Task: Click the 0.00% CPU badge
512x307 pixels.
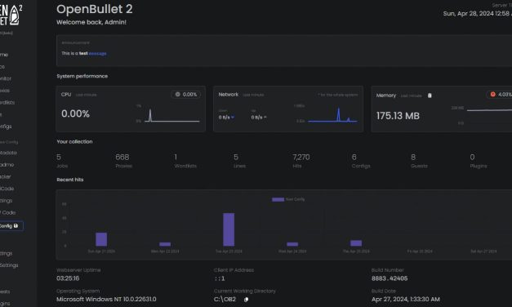Action: pyautogui.click(x=186, y=95)
